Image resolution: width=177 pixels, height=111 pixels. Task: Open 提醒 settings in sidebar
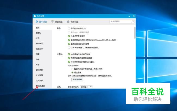38,54
